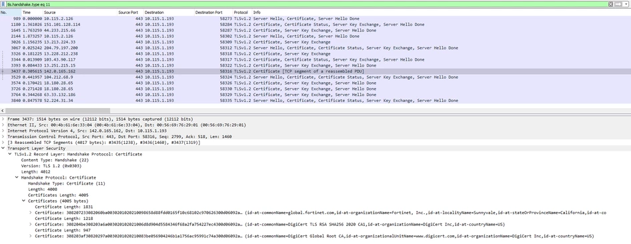
Task: Expand the 3 Reassembled TCP Segments entry
Action: pyautogui.click(x=3, y=143)
